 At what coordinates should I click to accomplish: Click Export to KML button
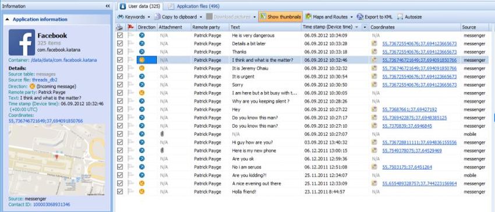tap(374, 17)
